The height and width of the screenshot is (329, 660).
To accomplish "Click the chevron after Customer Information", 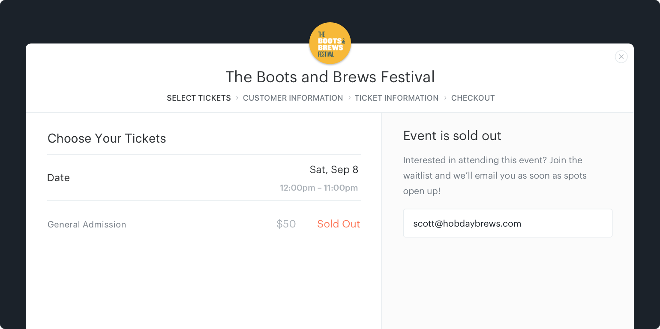I will point(349,98).
